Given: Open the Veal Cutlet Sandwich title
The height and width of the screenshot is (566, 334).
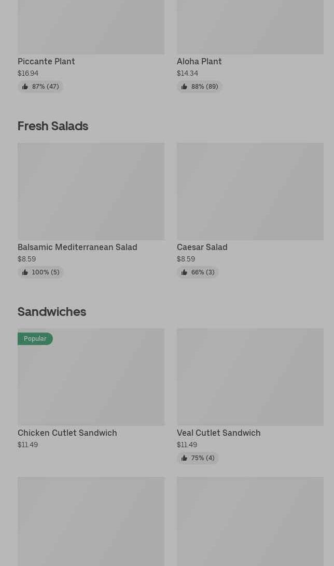Looking at the screenshot, I should 218,433.
